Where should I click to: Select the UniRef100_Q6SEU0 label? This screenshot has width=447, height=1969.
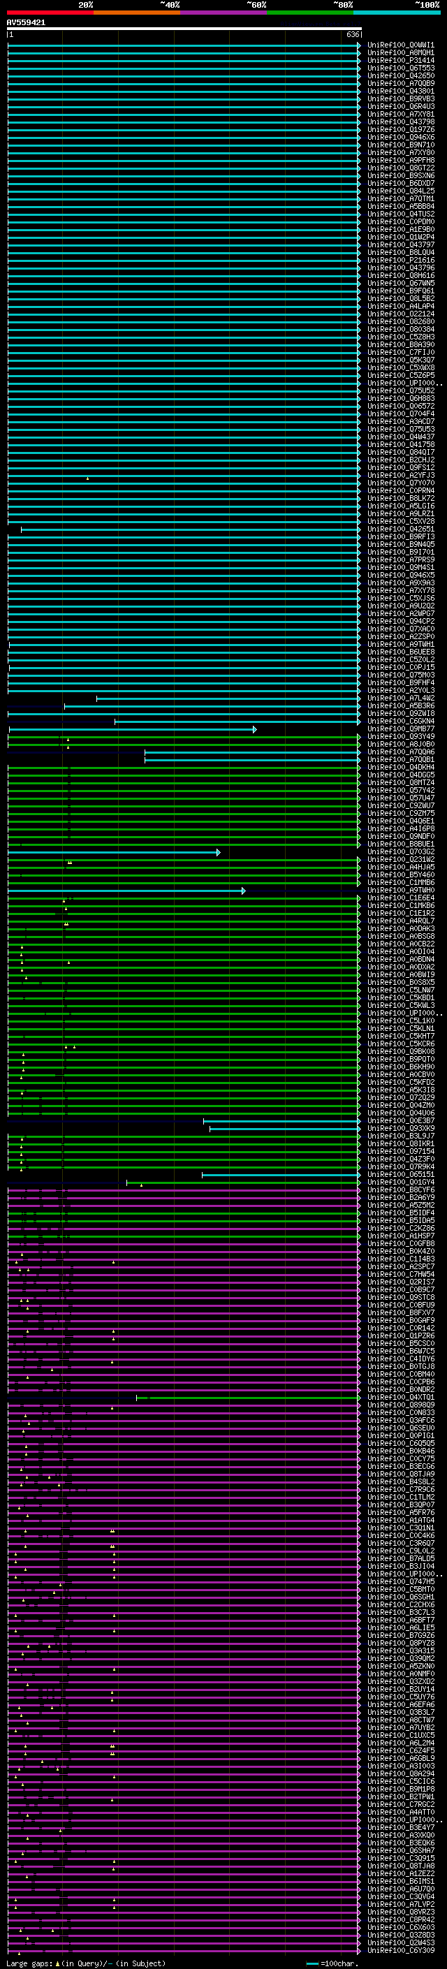(x=401, y=1428)
